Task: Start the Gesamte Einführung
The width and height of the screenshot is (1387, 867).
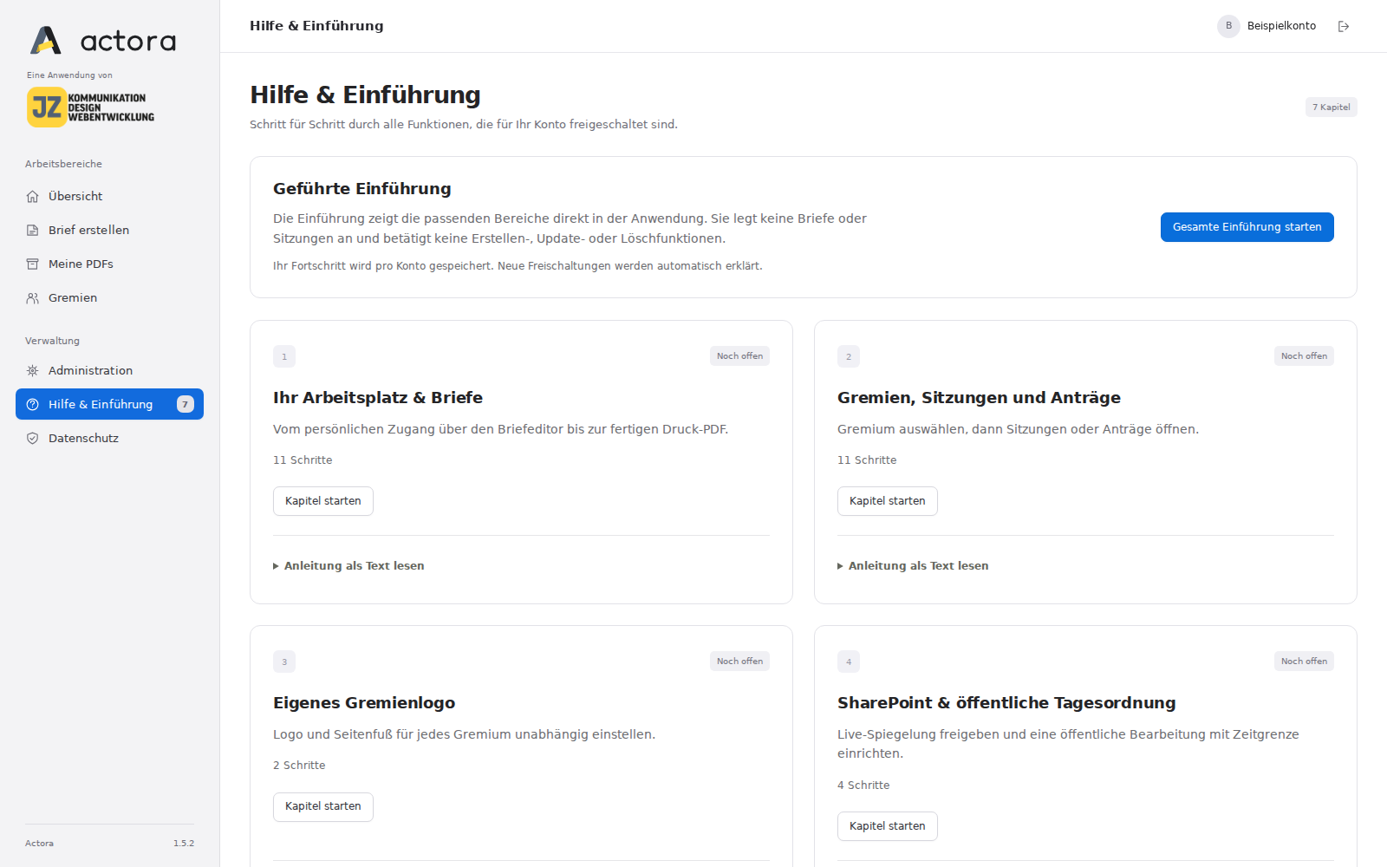Action: pyautogui.click(x=1247, y=227)
